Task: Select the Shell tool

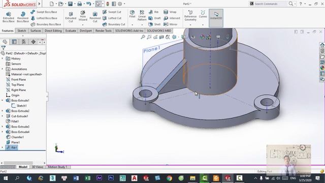Action: point(154,24)
